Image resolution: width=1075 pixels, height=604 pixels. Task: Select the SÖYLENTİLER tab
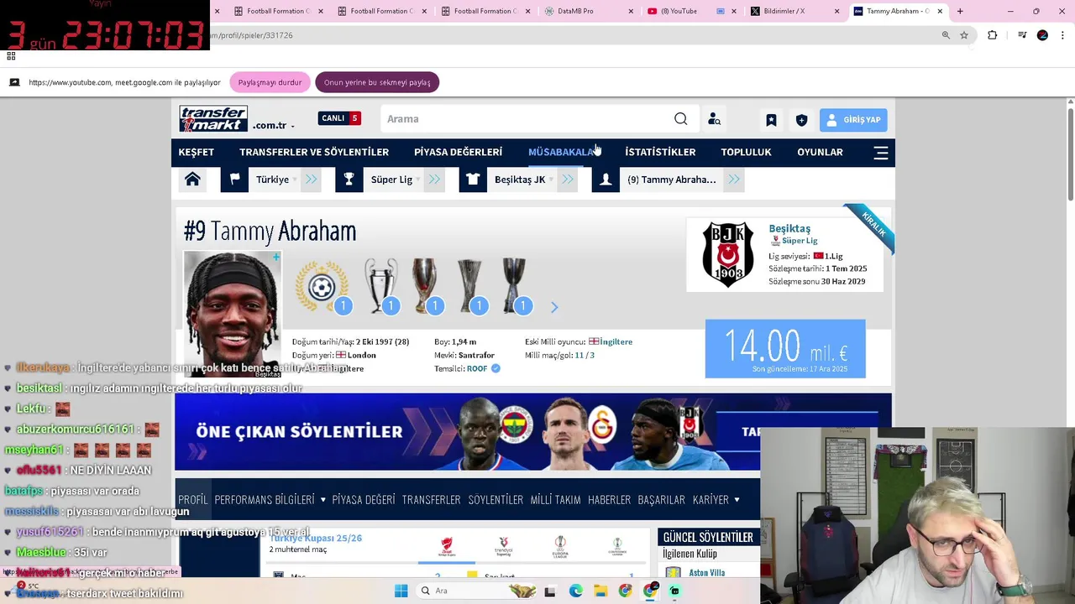[x=496, y=500]
